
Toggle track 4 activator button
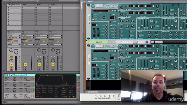coord(53,64)
